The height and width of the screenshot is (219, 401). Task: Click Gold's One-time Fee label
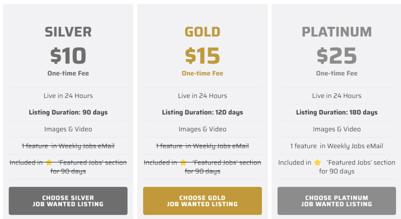coord(202,73)
